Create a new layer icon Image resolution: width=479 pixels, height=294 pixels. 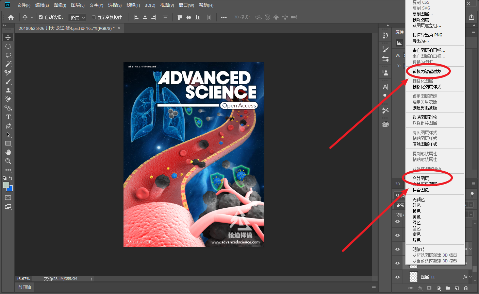457,288
